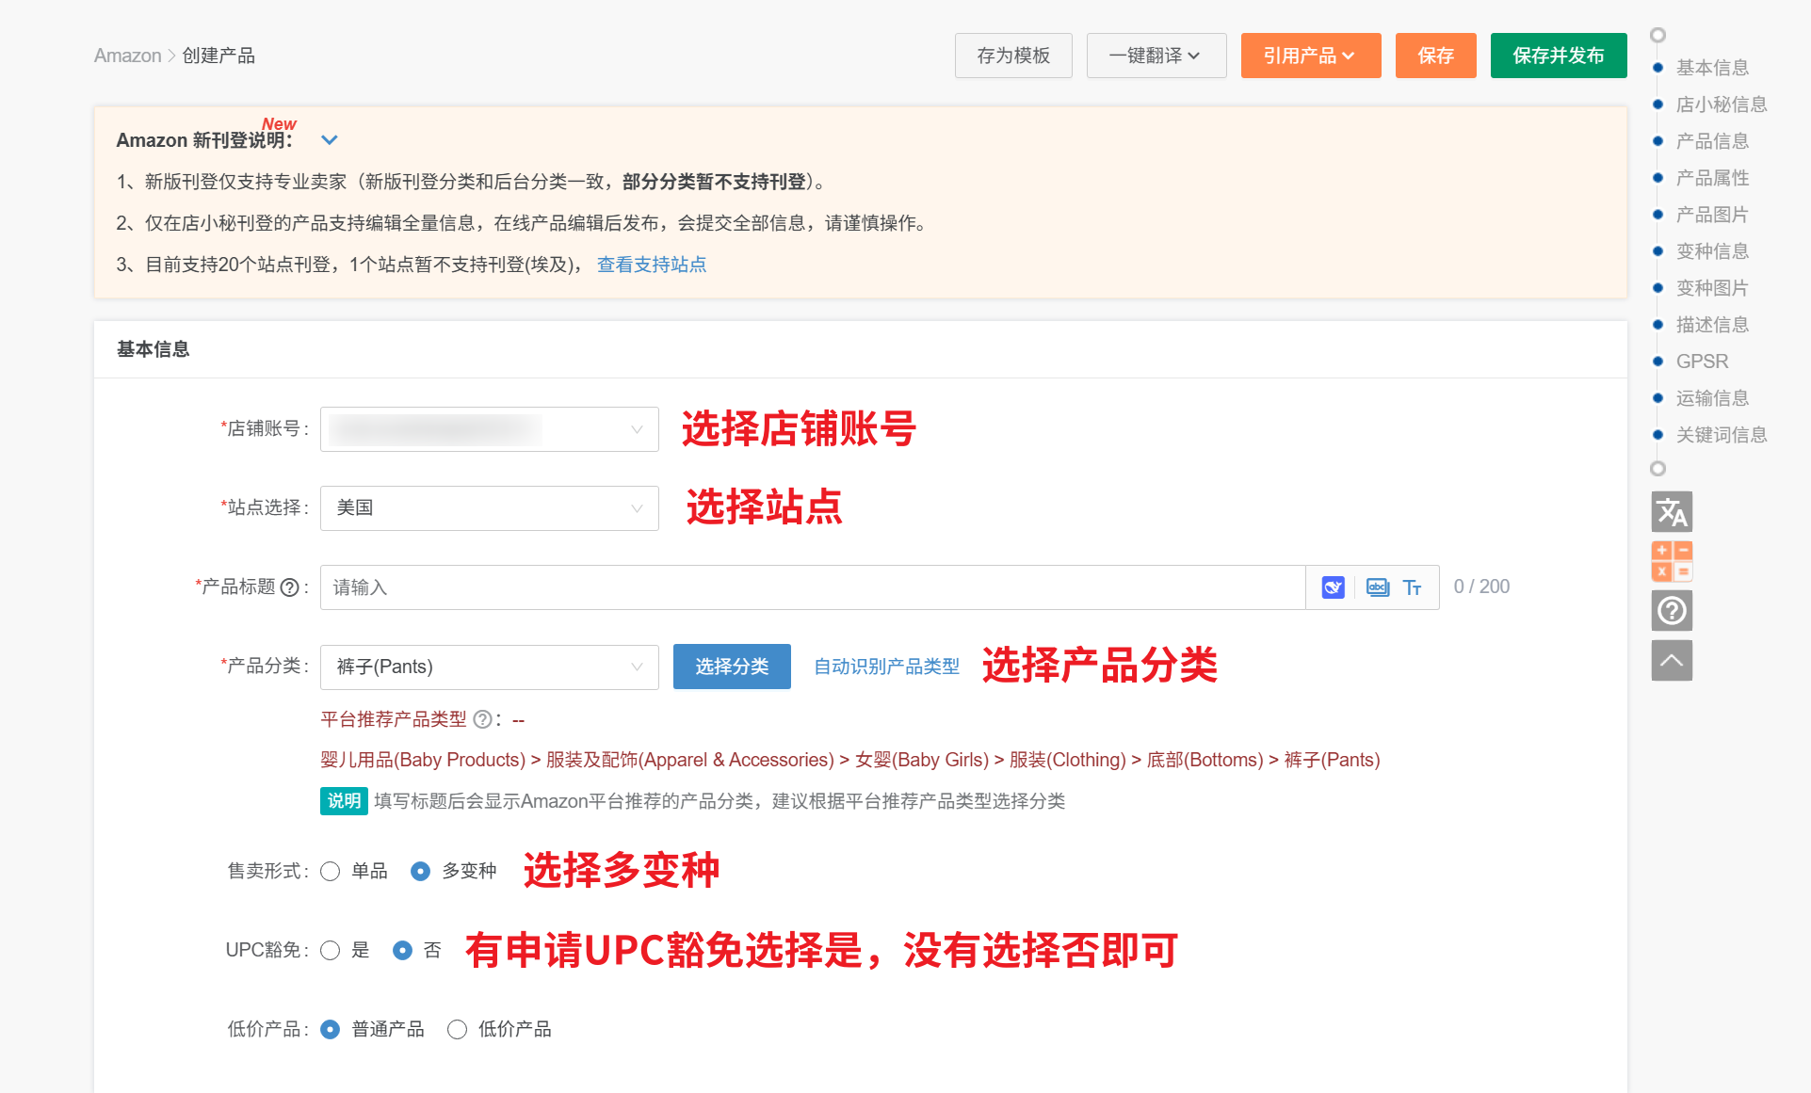Jump to GPSR section in side navigation
Viewport: 1811px width, 1093px height.
(x=1702, y=362)
